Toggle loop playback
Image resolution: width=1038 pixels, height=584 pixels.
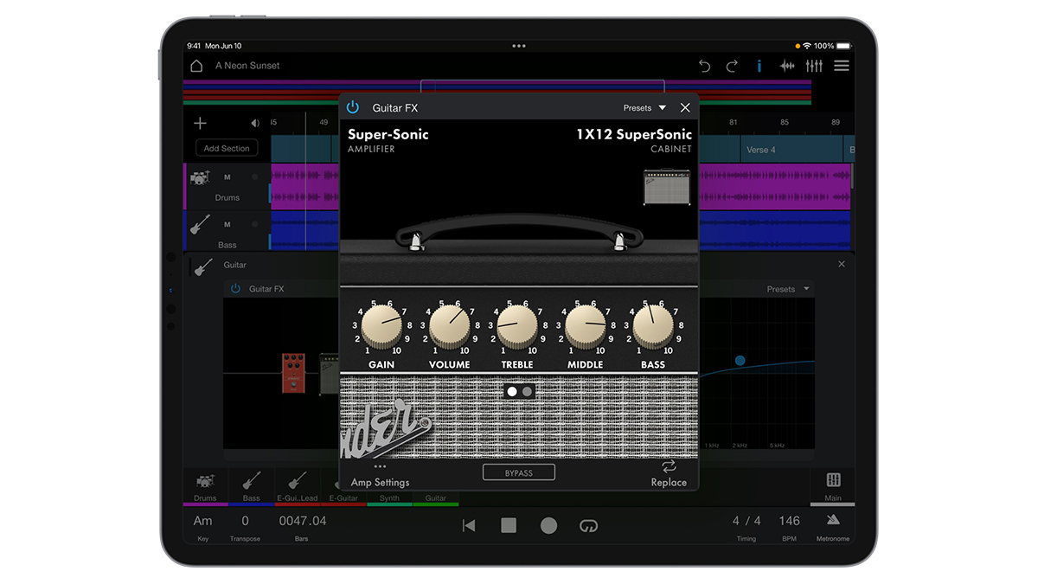tap(588, 525)
